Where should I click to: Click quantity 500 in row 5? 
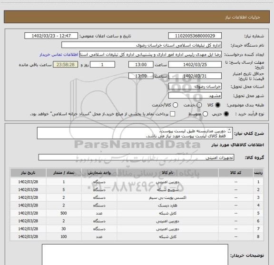tap(64, 213)
